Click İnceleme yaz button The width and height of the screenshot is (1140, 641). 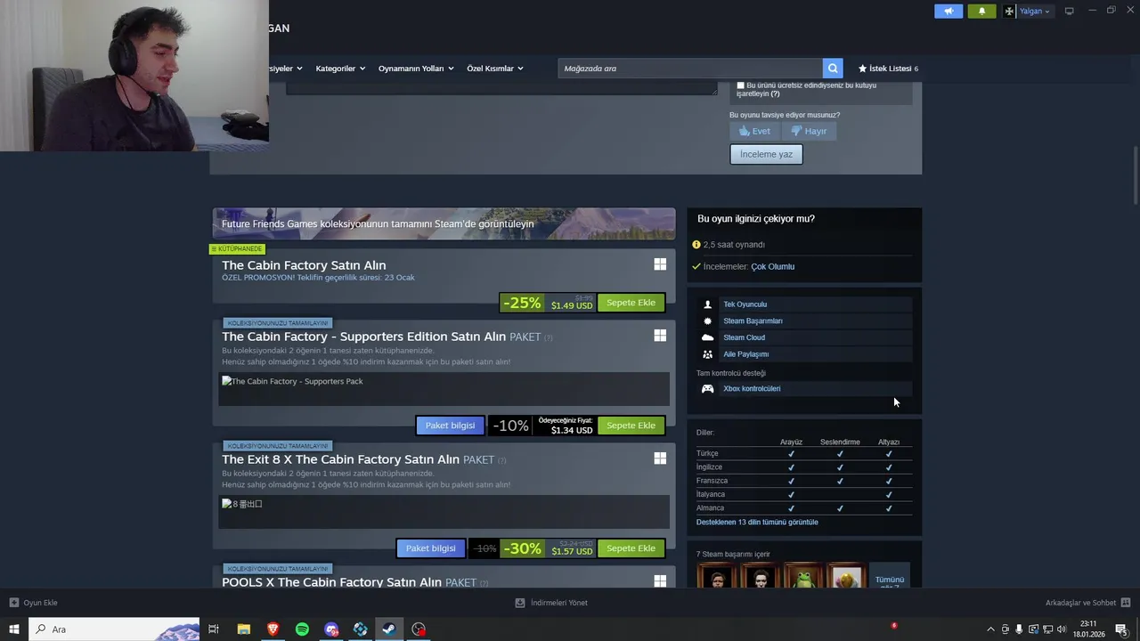click(766, 154)
